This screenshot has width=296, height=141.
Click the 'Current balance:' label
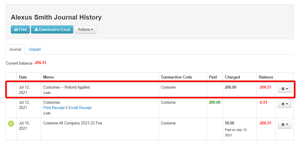(19, 63)
